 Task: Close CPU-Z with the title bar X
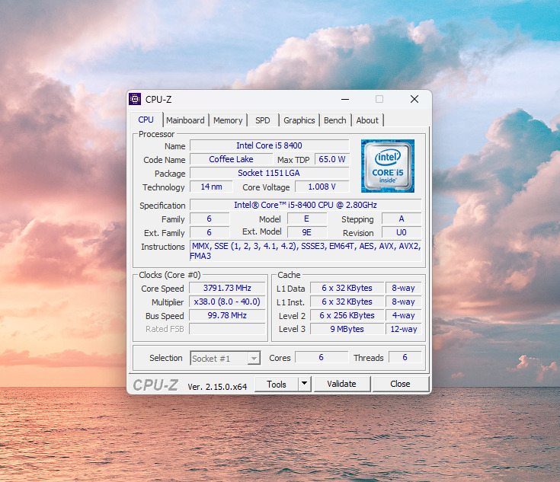point(414,99)
